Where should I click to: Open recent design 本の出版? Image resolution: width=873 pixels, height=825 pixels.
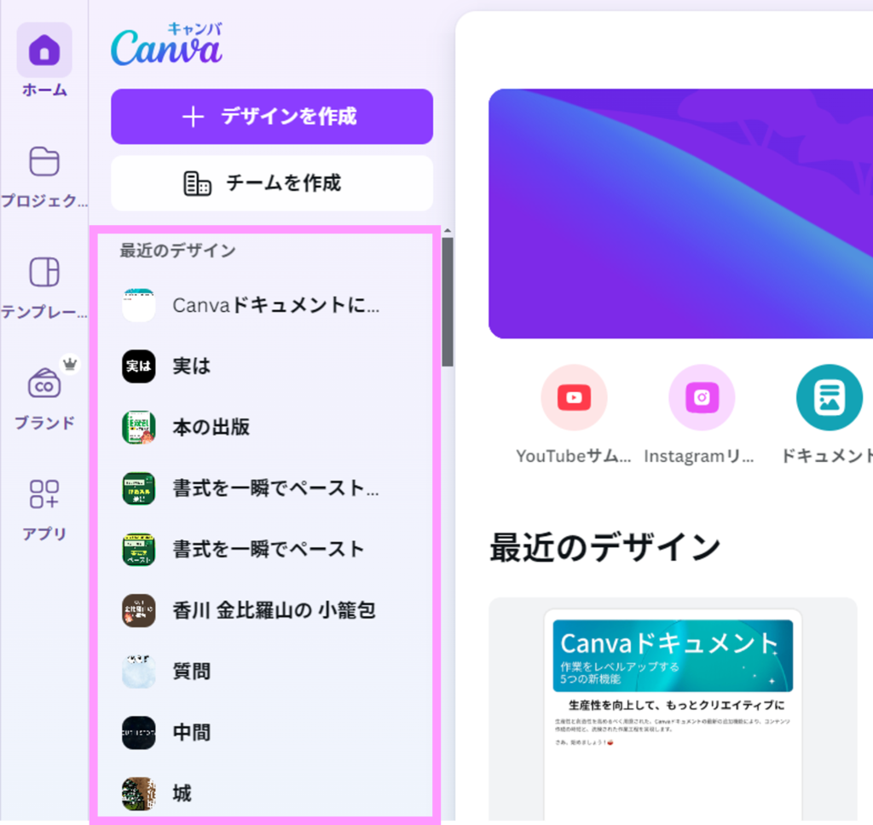point(211,427)
